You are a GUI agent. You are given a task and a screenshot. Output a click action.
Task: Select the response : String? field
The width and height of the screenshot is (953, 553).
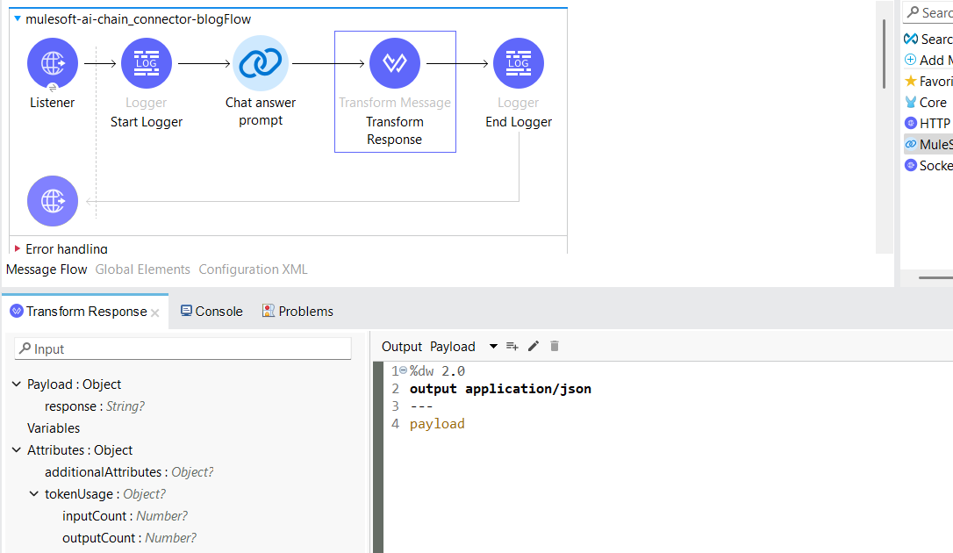[x=95, y=406]
